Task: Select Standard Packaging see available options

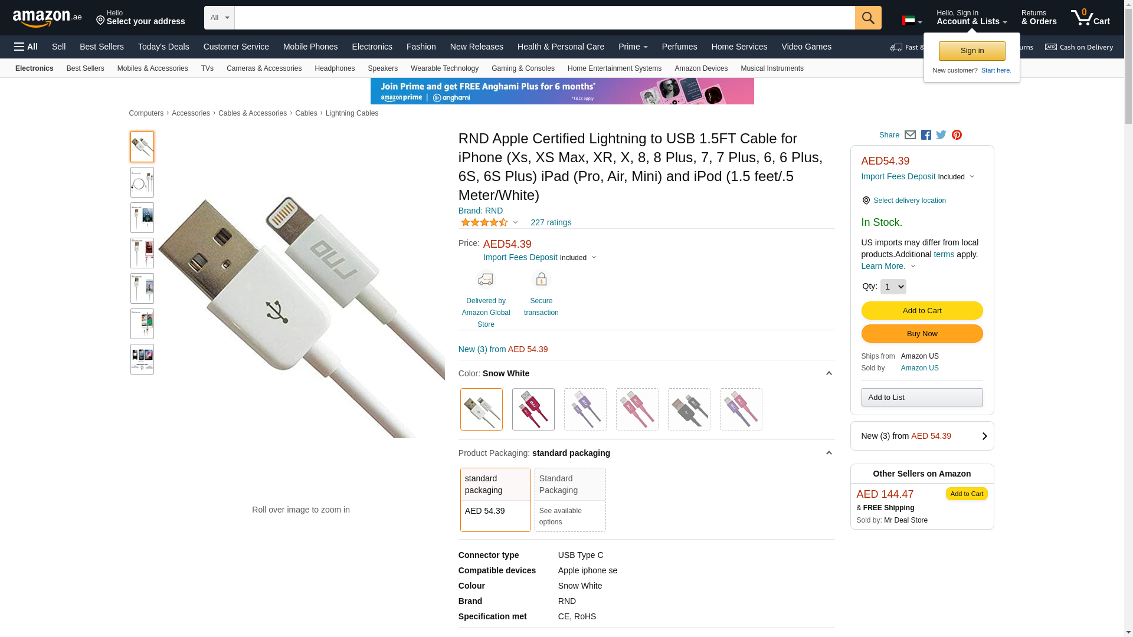Action: 569,500
